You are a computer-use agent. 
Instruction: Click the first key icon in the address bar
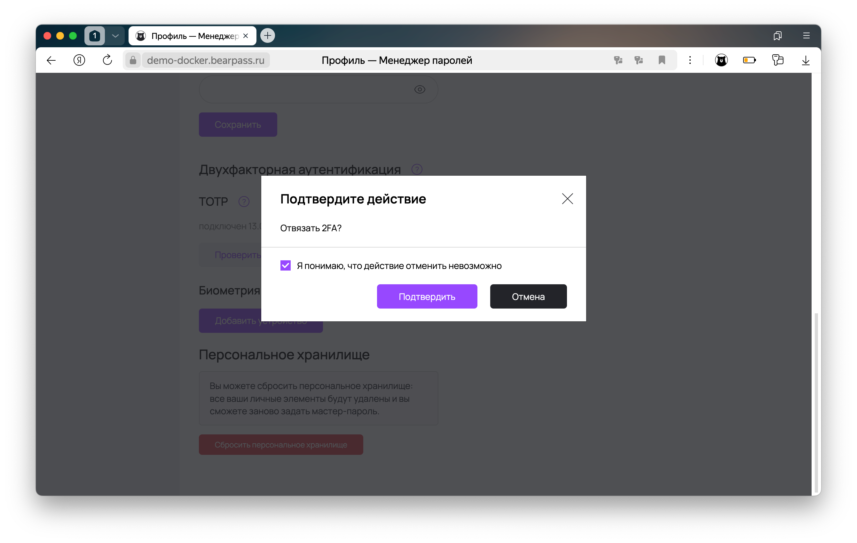point(618,60)
